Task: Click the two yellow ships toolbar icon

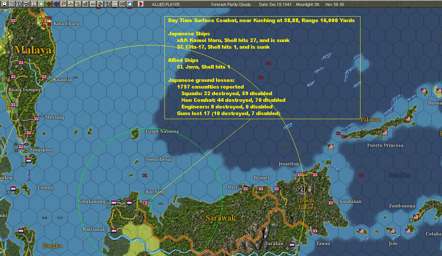Action: (78, 4)
